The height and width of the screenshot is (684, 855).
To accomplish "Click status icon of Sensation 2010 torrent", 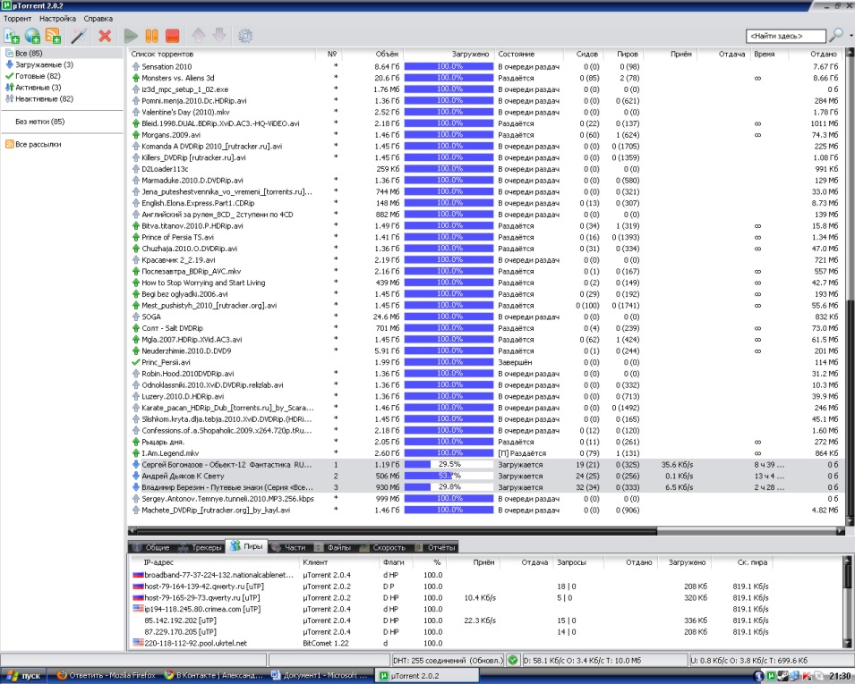I will click(x=136, y=66).
